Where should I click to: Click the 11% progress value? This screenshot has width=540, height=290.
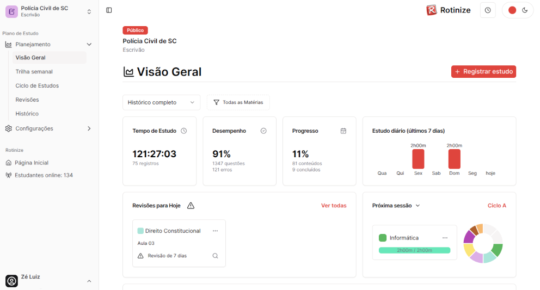point(300,153)
